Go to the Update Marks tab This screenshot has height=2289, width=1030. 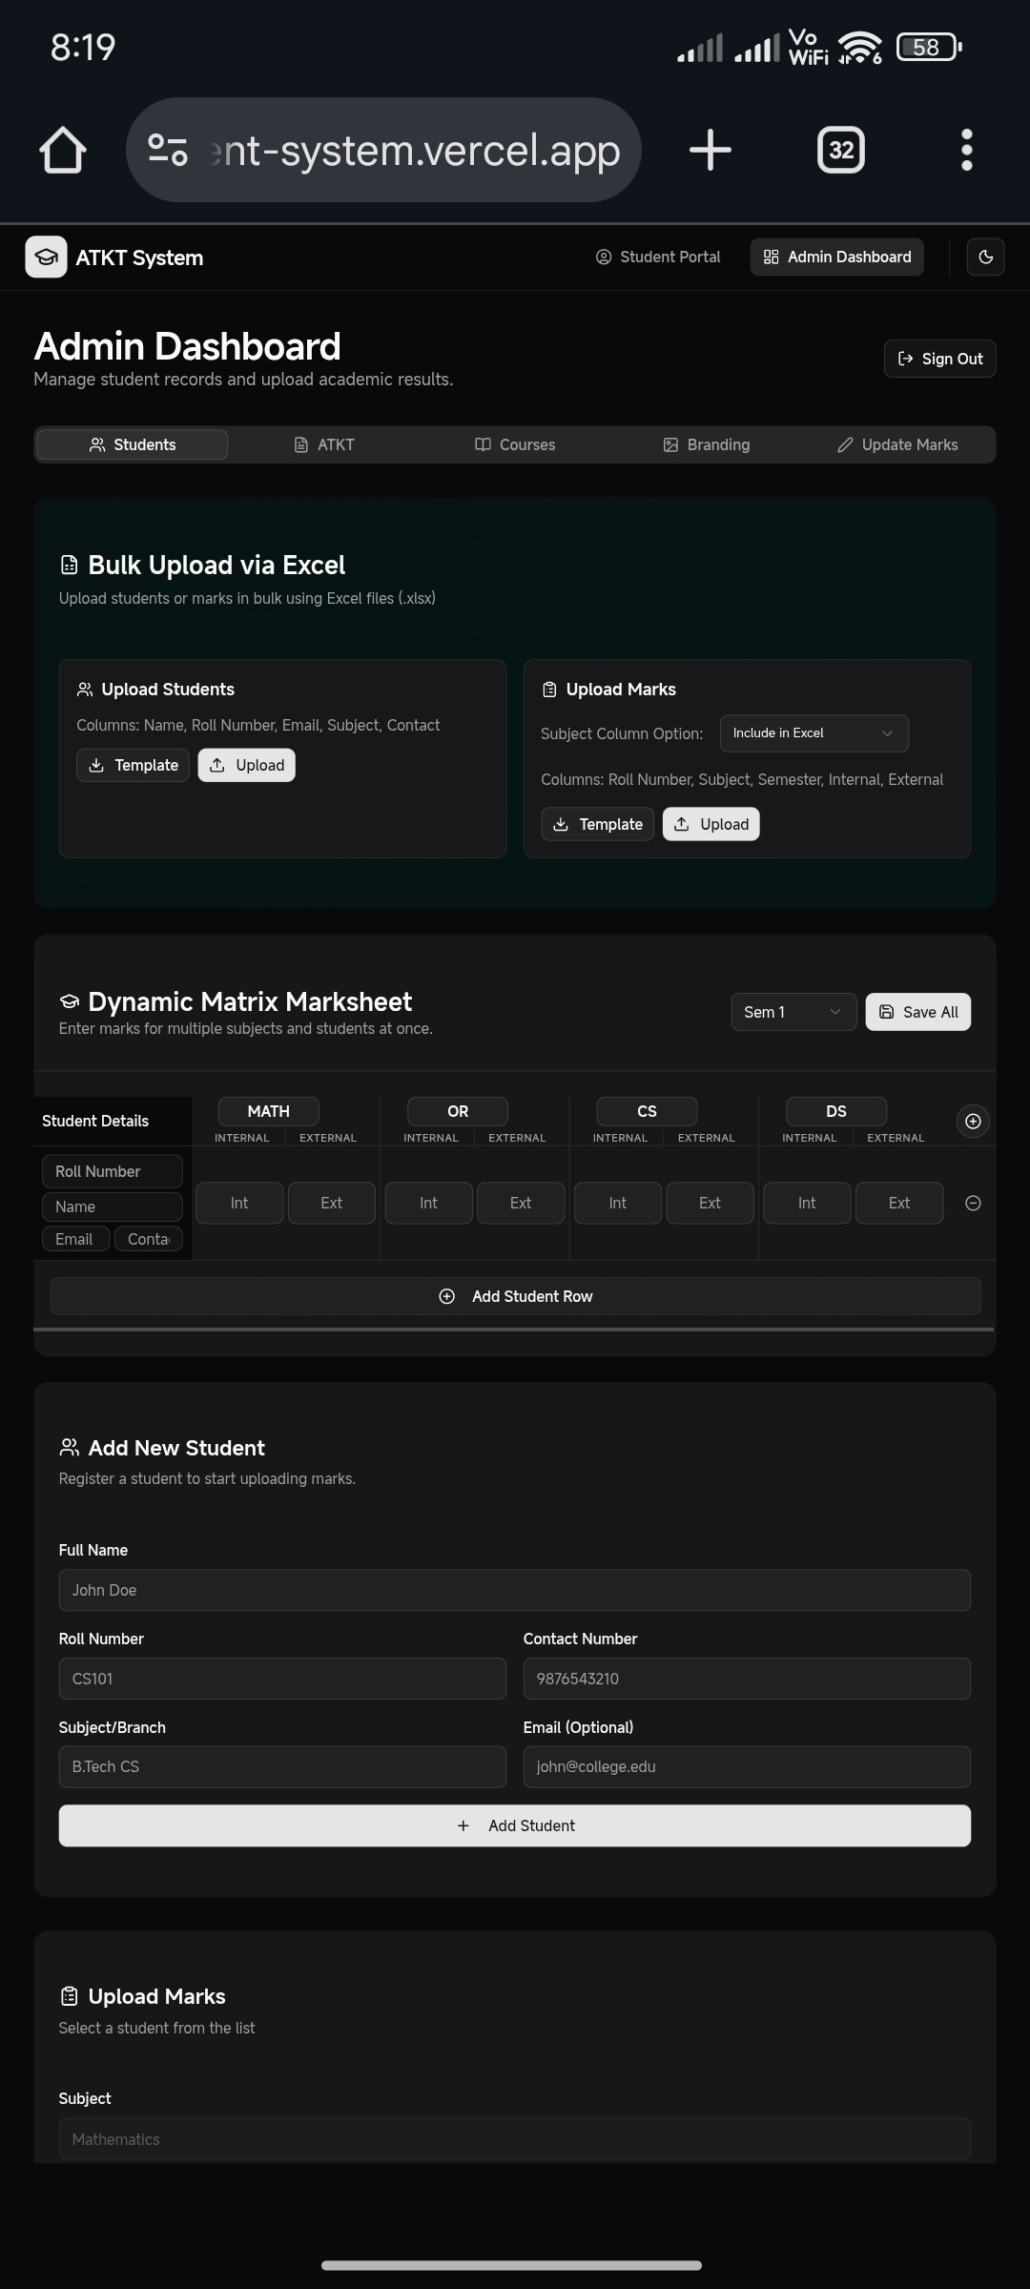click(897, 445)
